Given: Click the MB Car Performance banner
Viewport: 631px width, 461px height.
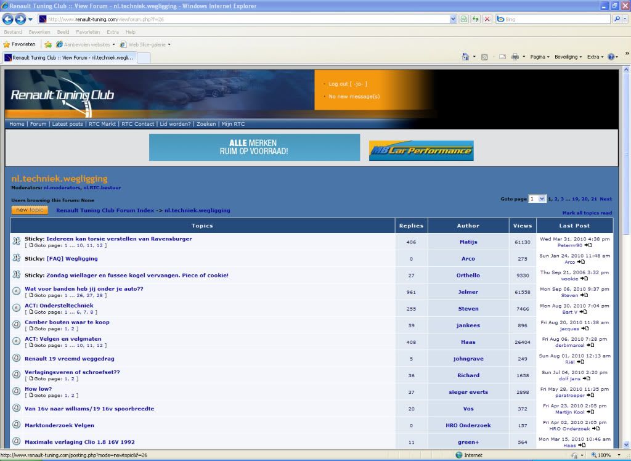Looking at the screenshot, I should [421, 150].
